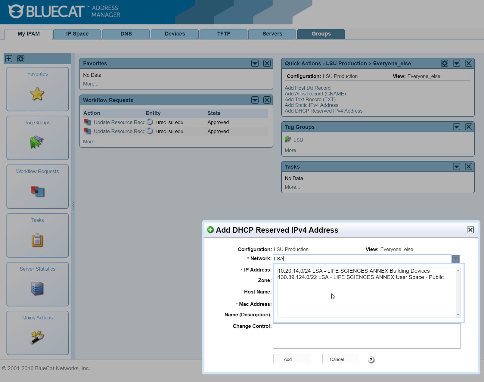Close the Workflow Requests widget

point(267,100)
